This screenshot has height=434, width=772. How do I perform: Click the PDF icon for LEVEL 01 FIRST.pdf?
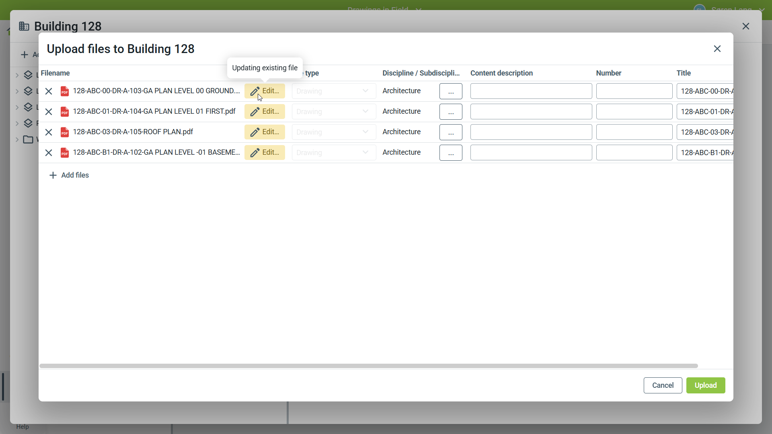65,112
